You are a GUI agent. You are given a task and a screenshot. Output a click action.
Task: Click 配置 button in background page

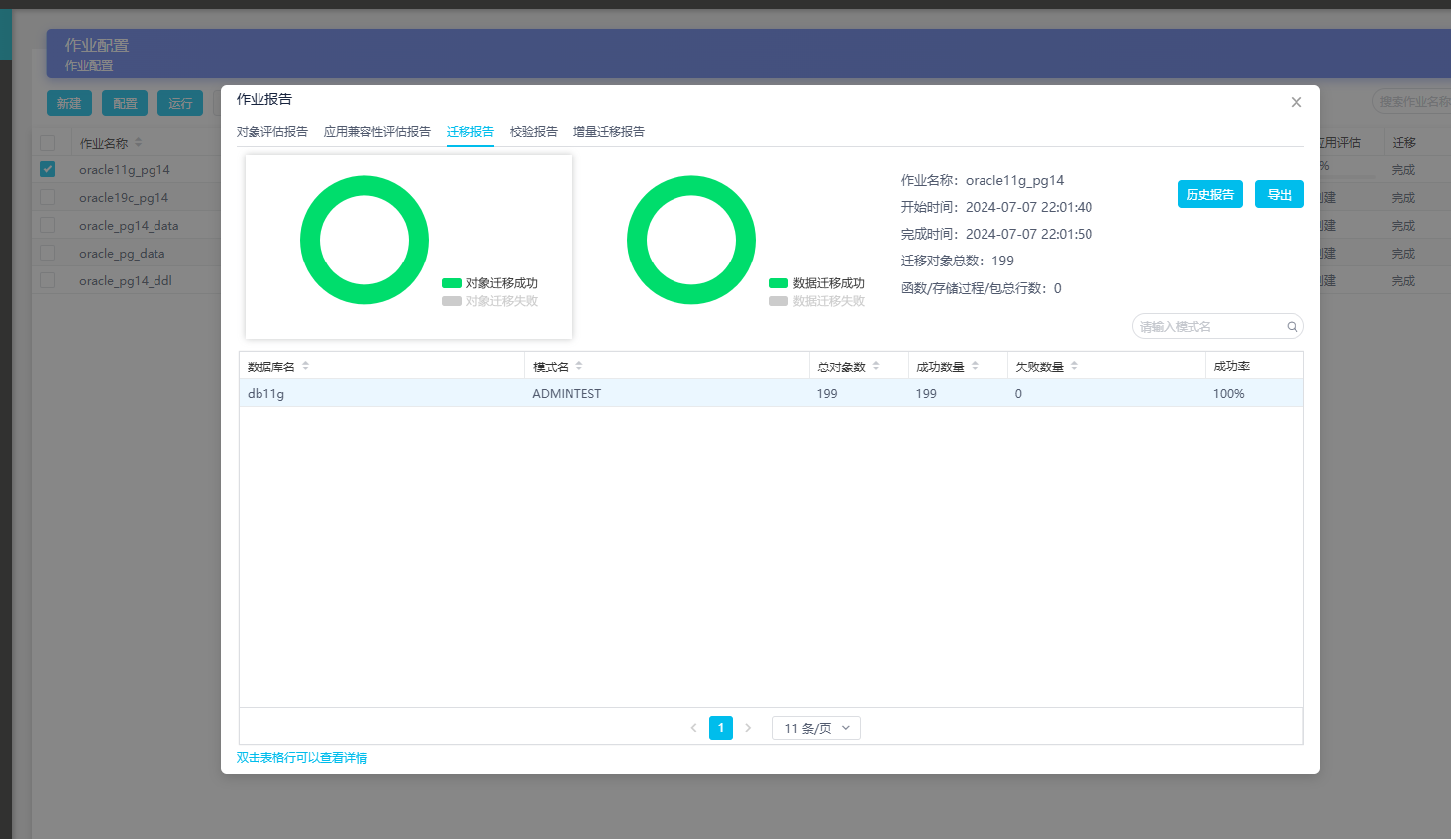[x=125, y=103]
